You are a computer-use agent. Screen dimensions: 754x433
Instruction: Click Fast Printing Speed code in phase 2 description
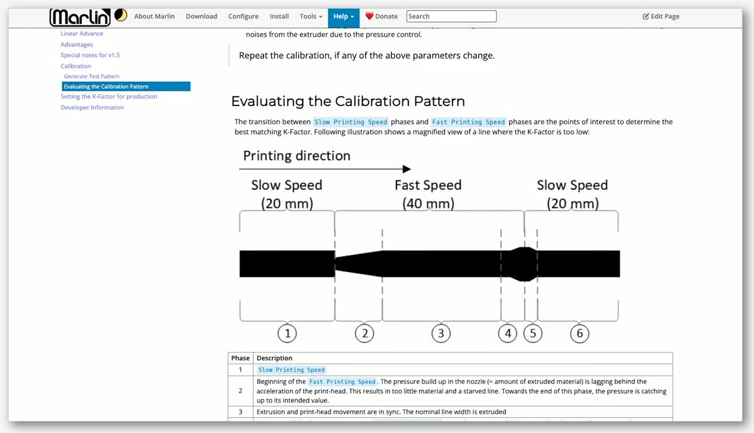click(342, 381)
